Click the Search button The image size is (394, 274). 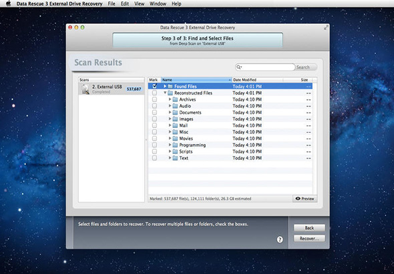point(306,67)
